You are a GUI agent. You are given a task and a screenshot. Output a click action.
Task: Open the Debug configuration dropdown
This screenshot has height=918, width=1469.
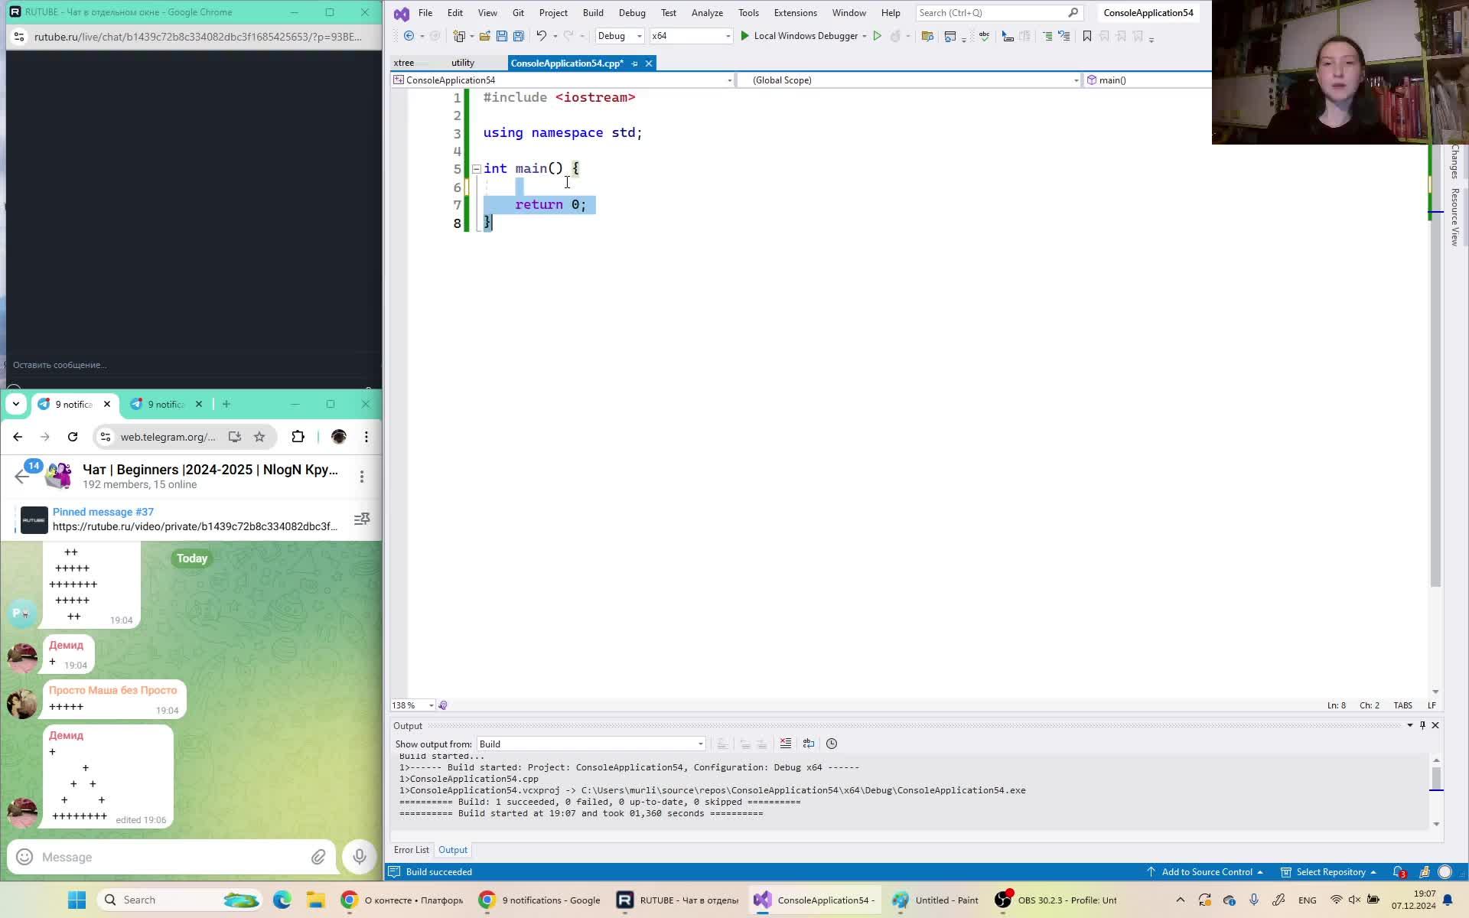tap(620, 36)
